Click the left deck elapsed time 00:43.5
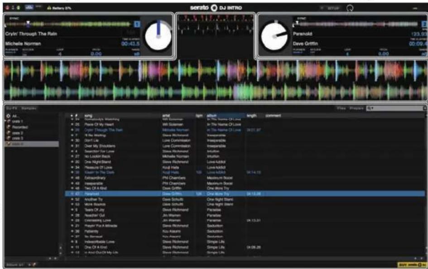Screen dimensions: 428x269 click(130, 43)
